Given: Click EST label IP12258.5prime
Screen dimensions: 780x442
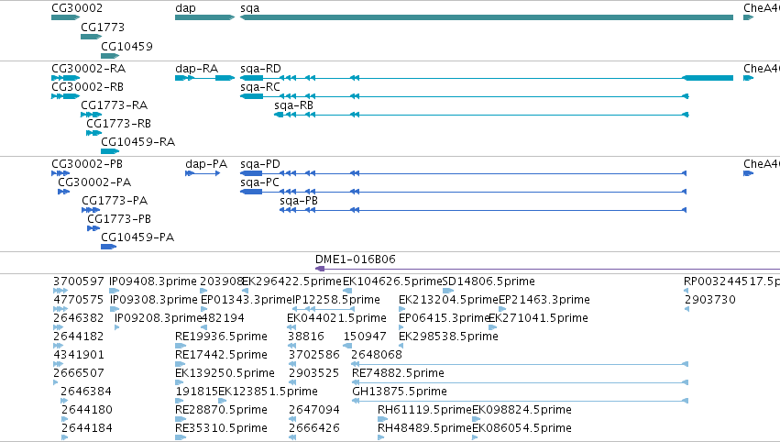Looking at the screenshot, I should point(335,300).
